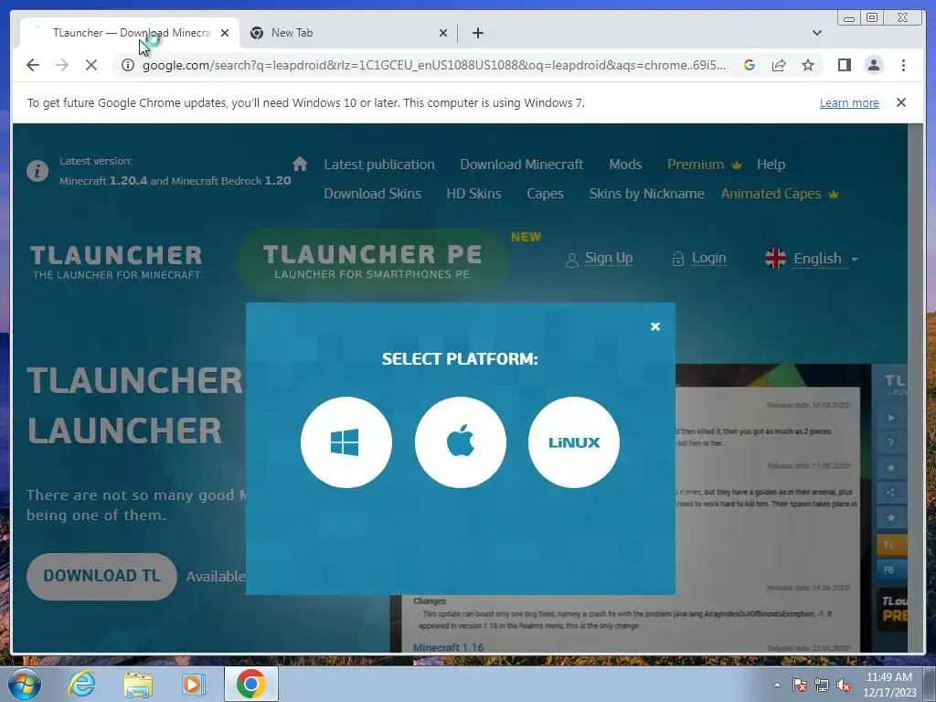Click the TLauncher logo
Image resolution: width=936 pixels, height=702 pixels.
click(x=116, y=261)
